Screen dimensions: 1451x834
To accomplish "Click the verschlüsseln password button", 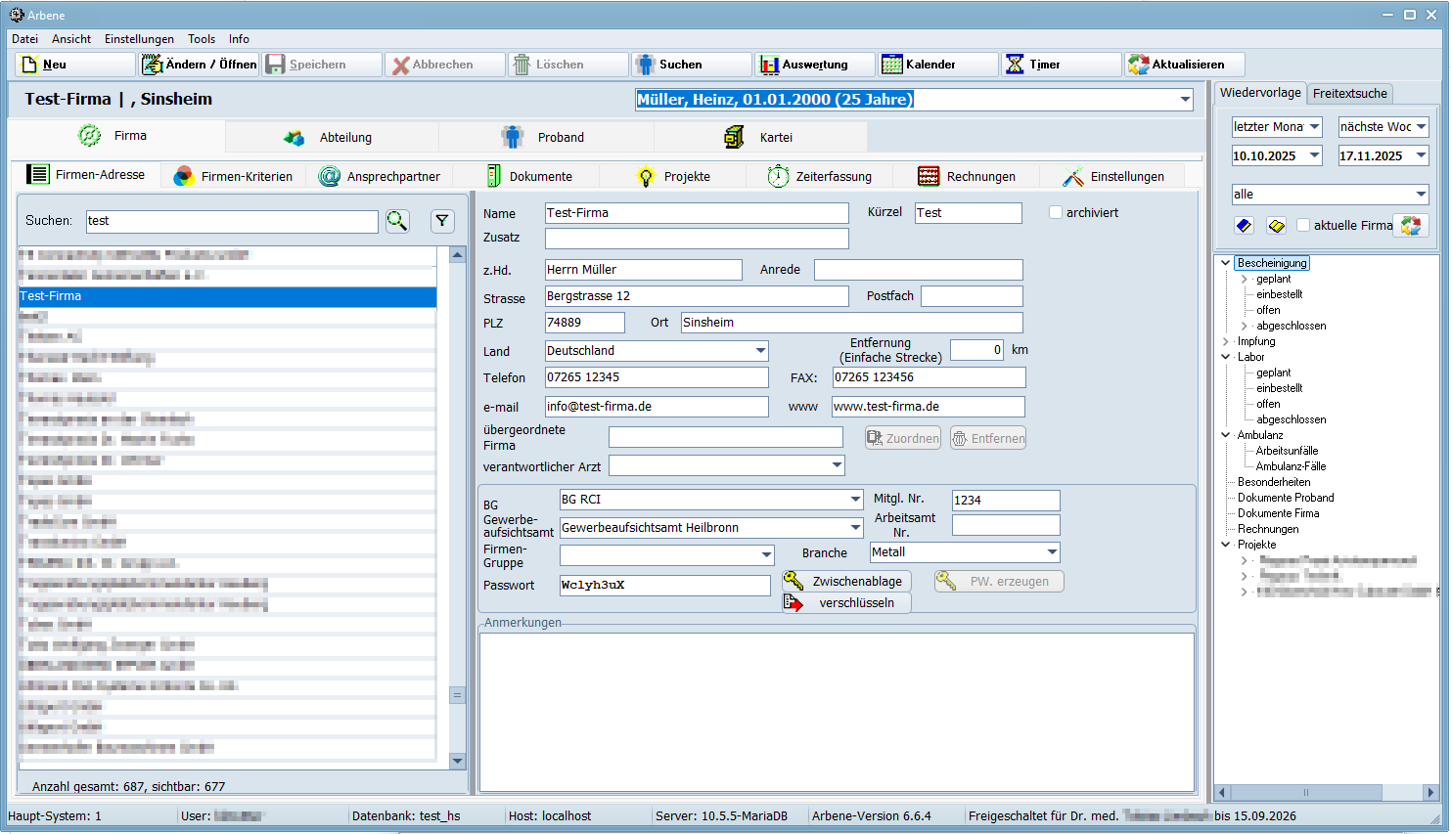I will pos(846,603).
